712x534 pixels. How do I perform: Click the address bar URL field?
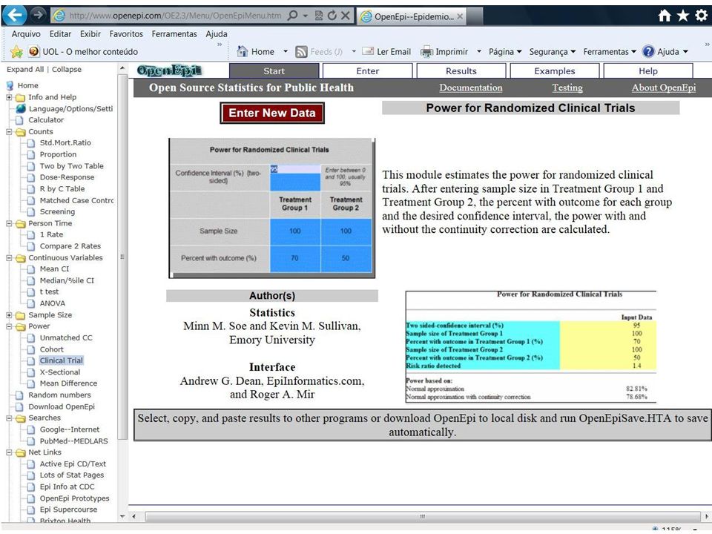click(175, 16)
